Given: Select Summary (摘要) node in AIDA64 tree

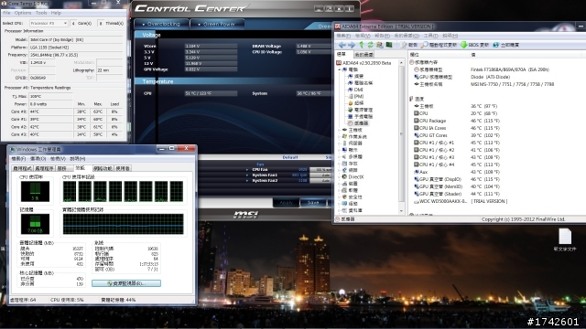Looking at the screenshot, I should (x=355, y=76).
